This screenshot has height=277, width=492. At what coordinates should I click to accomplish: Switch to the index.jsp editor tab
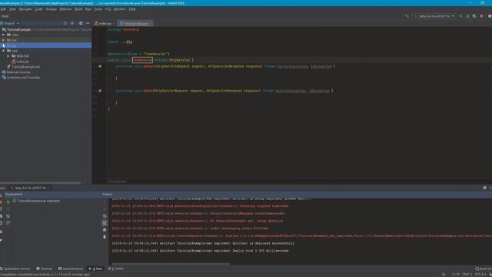click(104, 23)
